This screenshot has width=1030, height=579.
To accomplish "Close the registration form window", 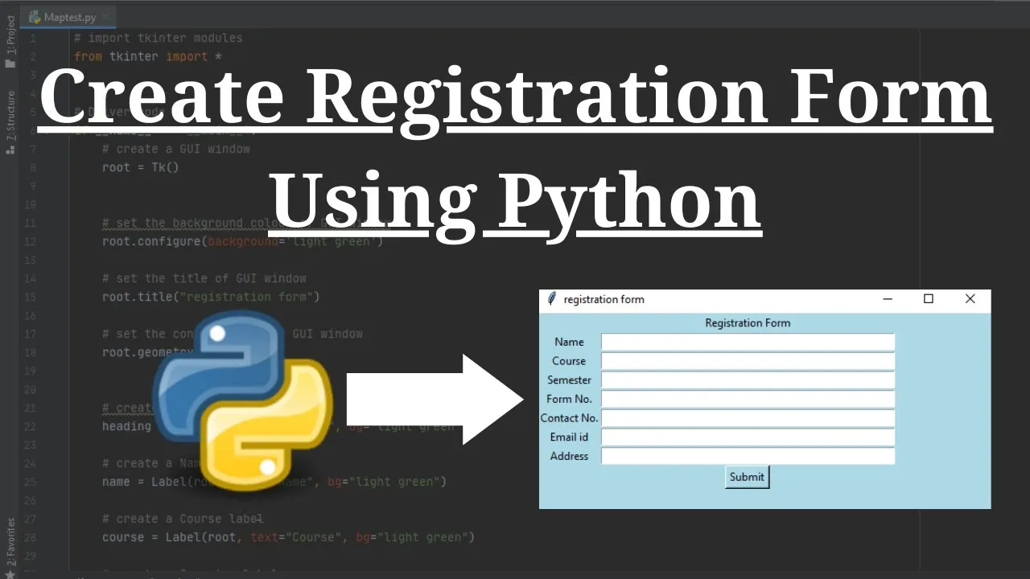I will (x=970, y=299).
